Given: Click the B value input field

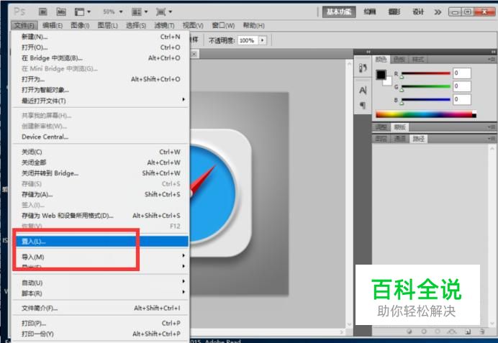Looking at the screenshot, I should pos(462,99).
